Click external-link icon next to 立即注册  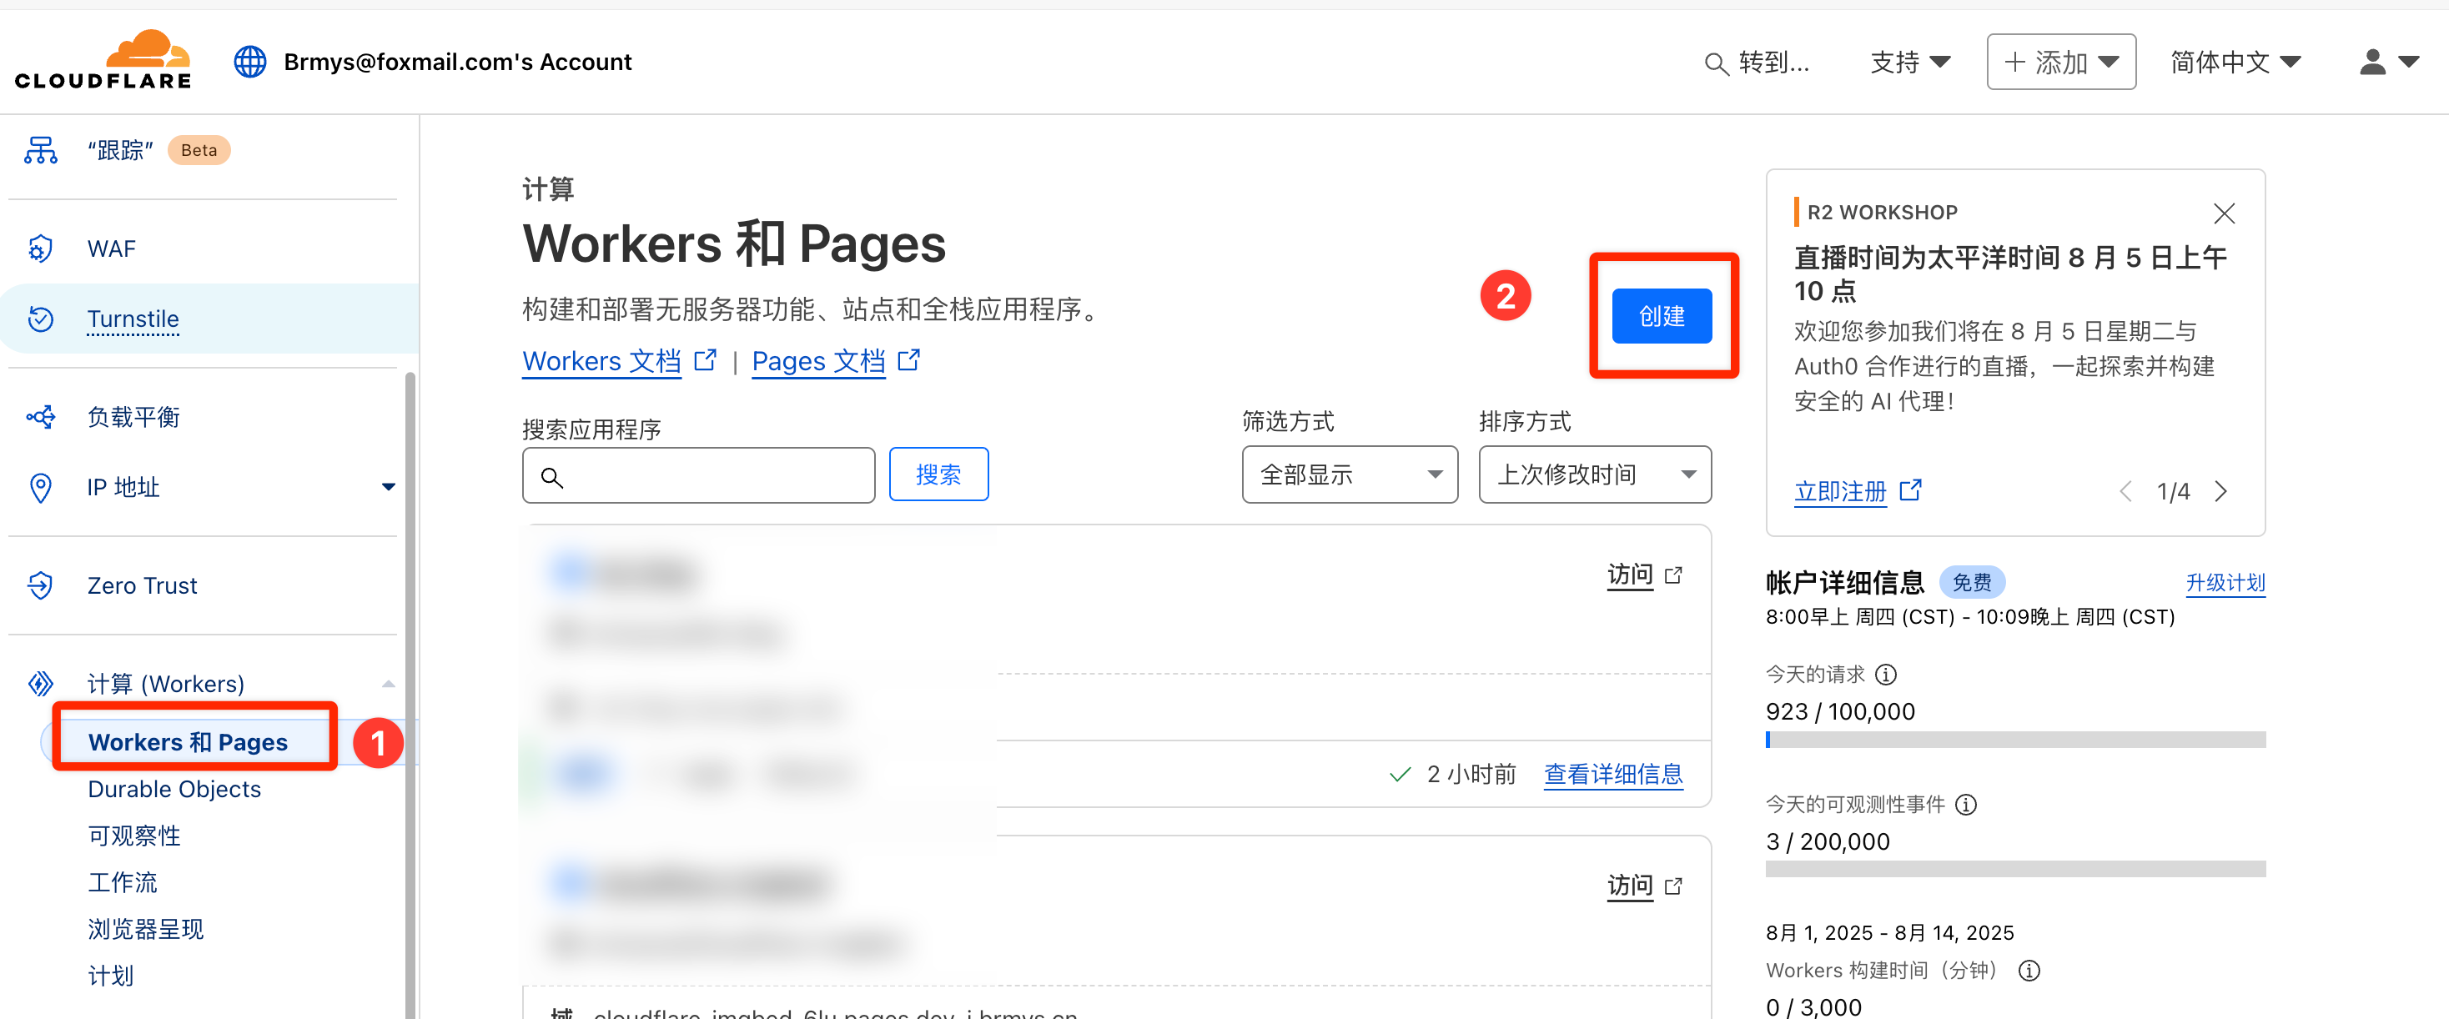[x=1910, y=490]
